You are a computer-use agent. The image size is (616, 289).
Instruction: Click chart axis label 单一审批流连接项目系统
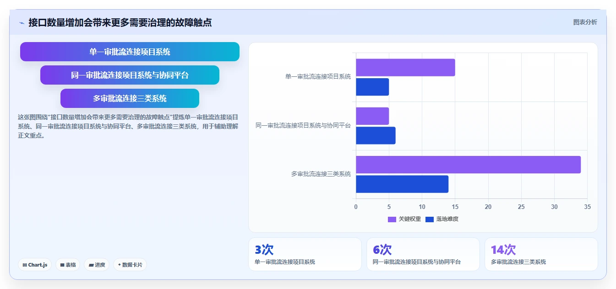[318, 77]
